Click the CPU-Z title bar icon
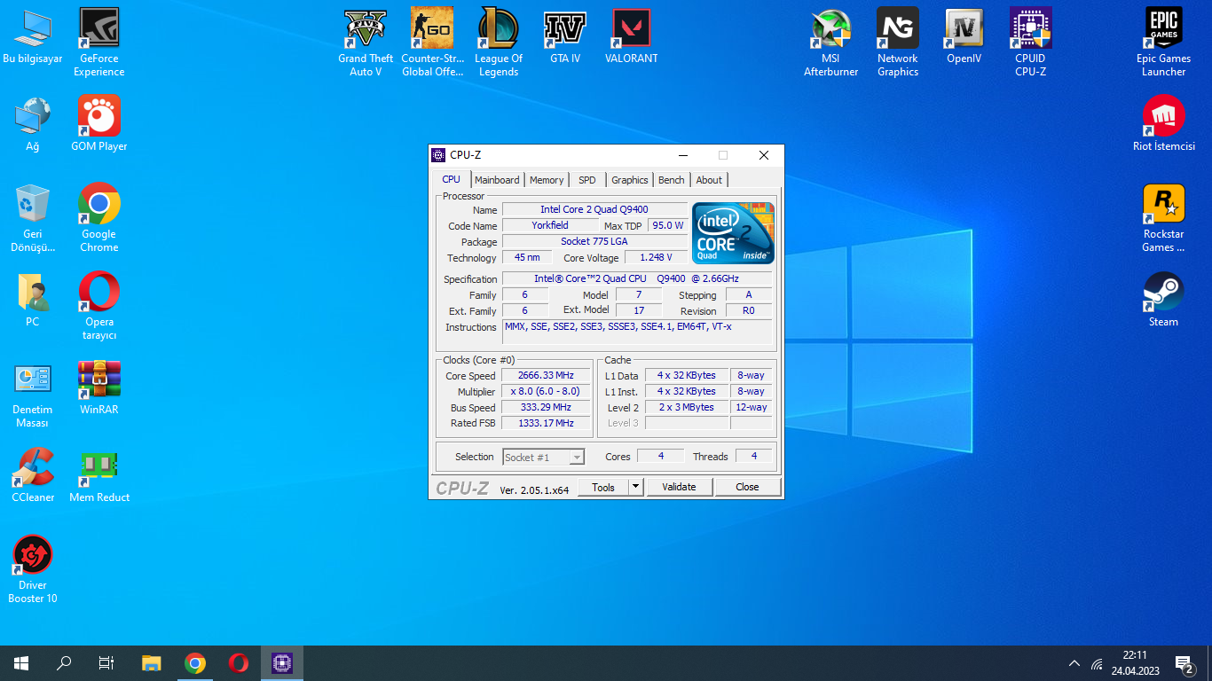Image resolution: width=1212 pixels, height=681 pixels. tap(438, 155)
